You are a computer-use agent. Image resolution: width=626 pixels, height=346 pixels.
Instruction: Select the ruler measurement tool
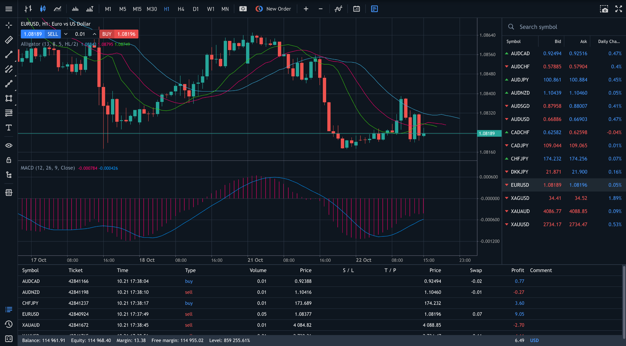click(x=9, y=40)
